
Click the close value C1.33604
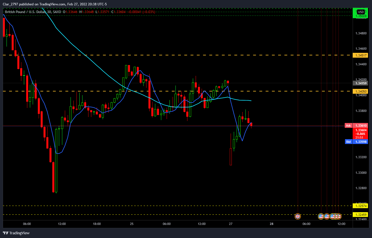(x=119, y=12)
